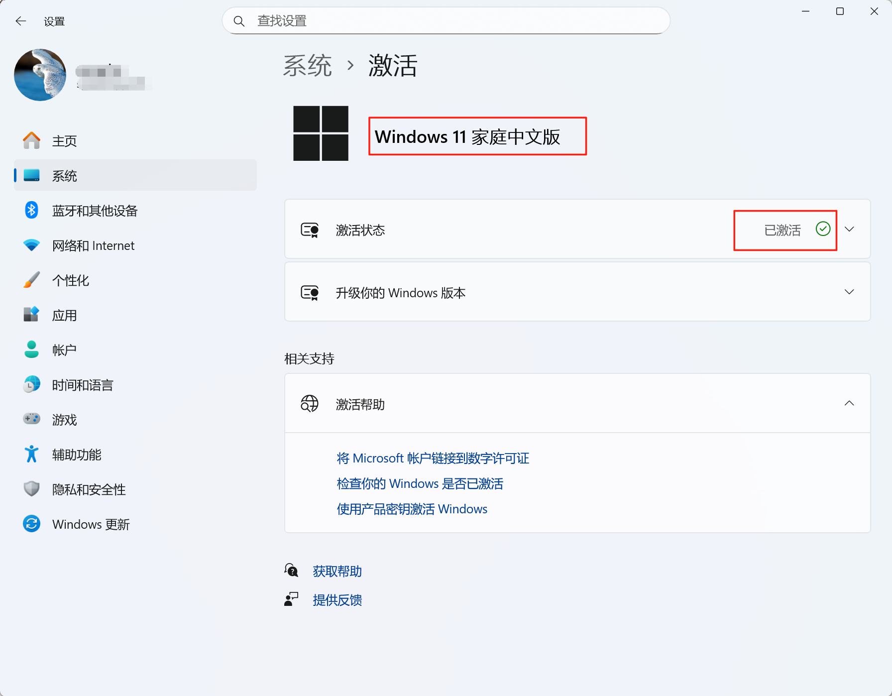892x696 pixels.
Task: Click the 系统 breadcrumb link
Action: click(x=308, y=65)
